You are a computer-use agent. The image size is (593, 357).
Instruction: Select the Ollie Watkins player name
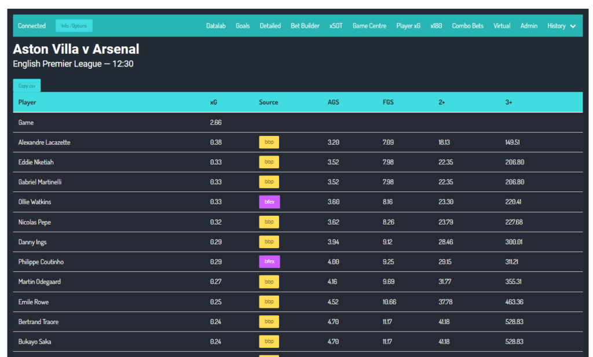(x=34, y=202)
